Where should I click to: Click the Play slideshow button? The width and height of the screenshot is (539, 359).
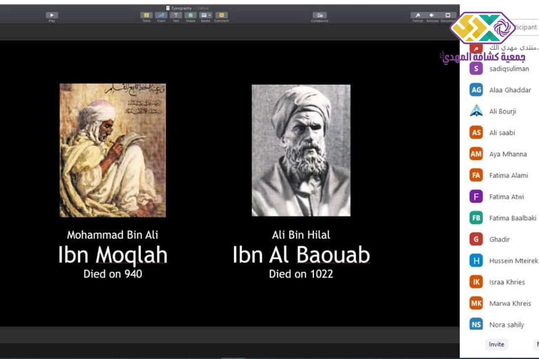(x=52, y=16)
